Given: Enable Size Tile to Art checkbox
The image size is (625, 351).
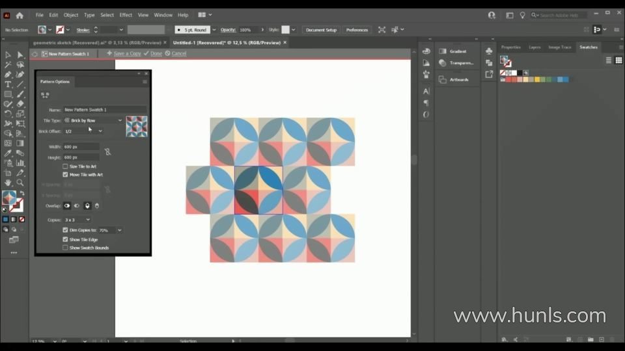Looking at the screenshot, I should (65, 166).
